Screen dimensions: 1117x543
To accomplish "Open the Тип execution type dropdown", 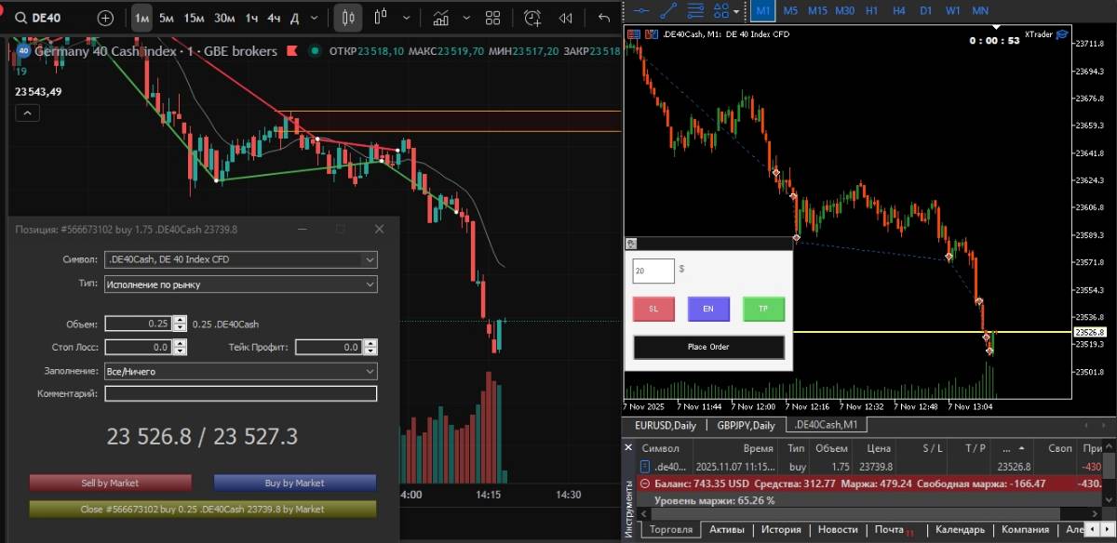I will 370,285.
